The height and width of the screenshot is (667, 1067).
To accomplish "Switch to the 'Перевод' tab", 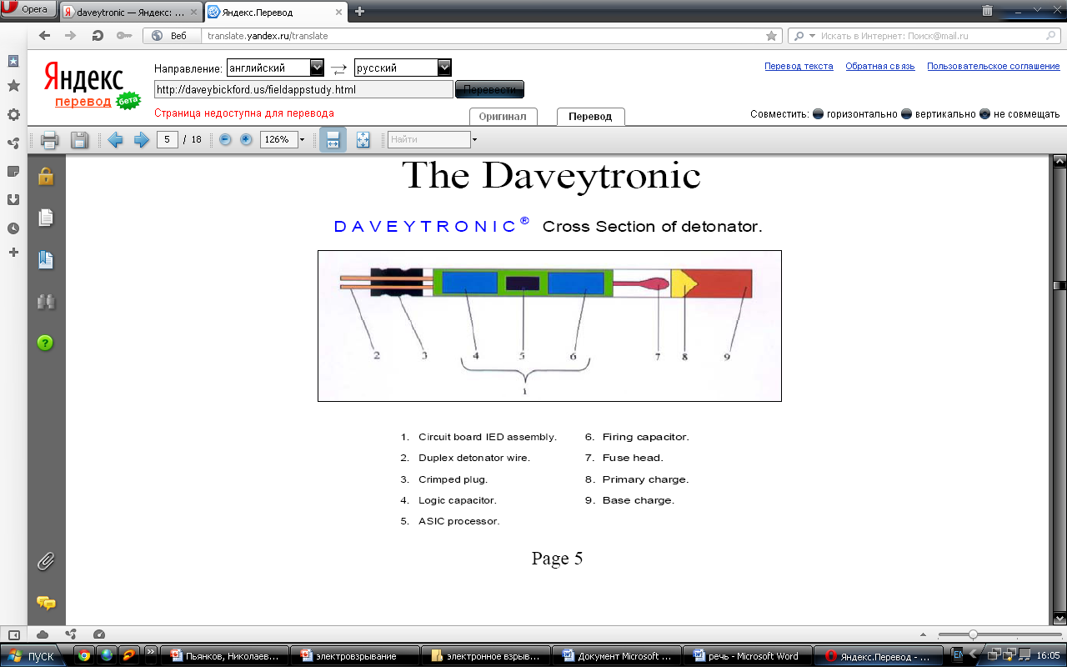I will coord(590,117).
